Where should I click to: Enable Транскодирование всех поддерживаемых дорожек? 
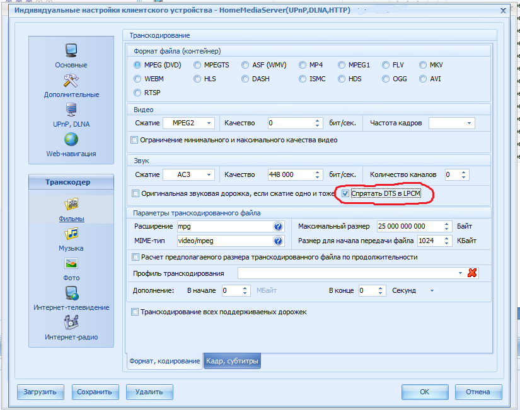point(134,312)
